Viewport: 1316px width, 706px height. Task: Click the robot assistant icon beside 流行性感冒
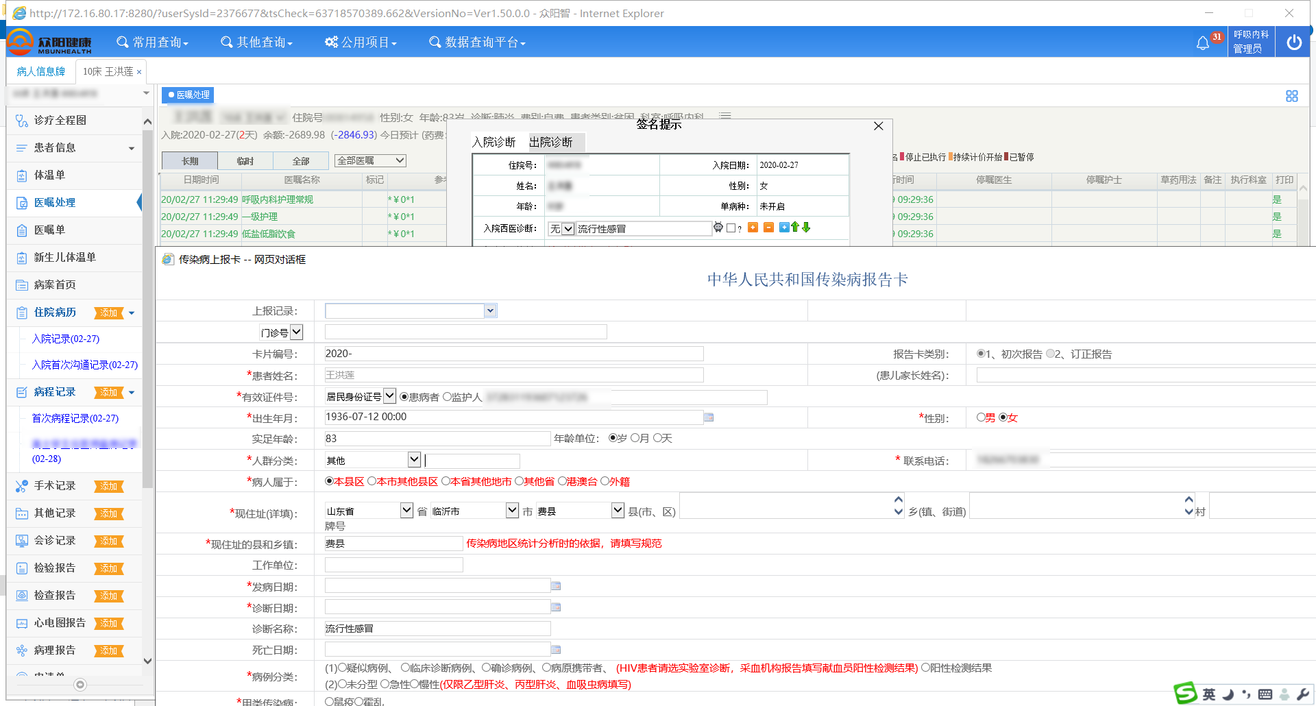(x=718, y=228)
